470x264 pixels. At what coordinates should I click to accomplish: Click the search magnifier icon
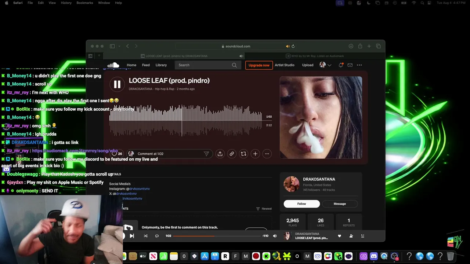click(234, 65)
